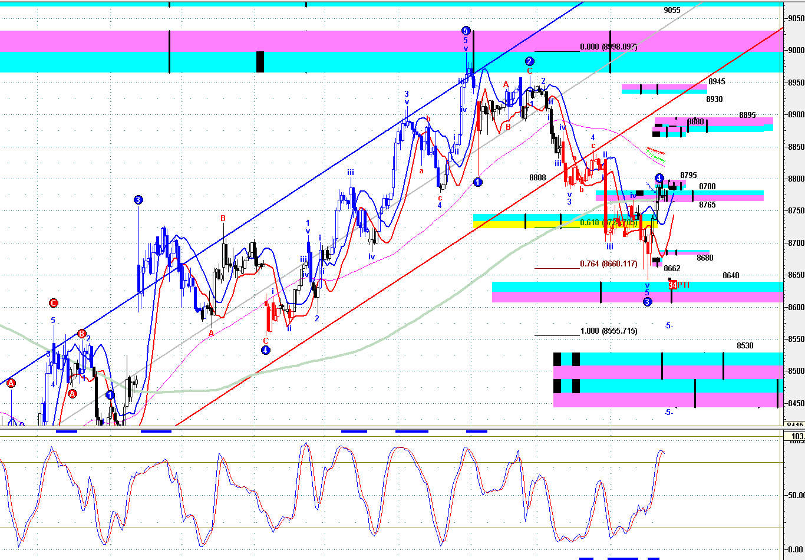Click the blue circled wave 2 marker
The width and height of the screenshot is (805, 560).
(529, 61)
